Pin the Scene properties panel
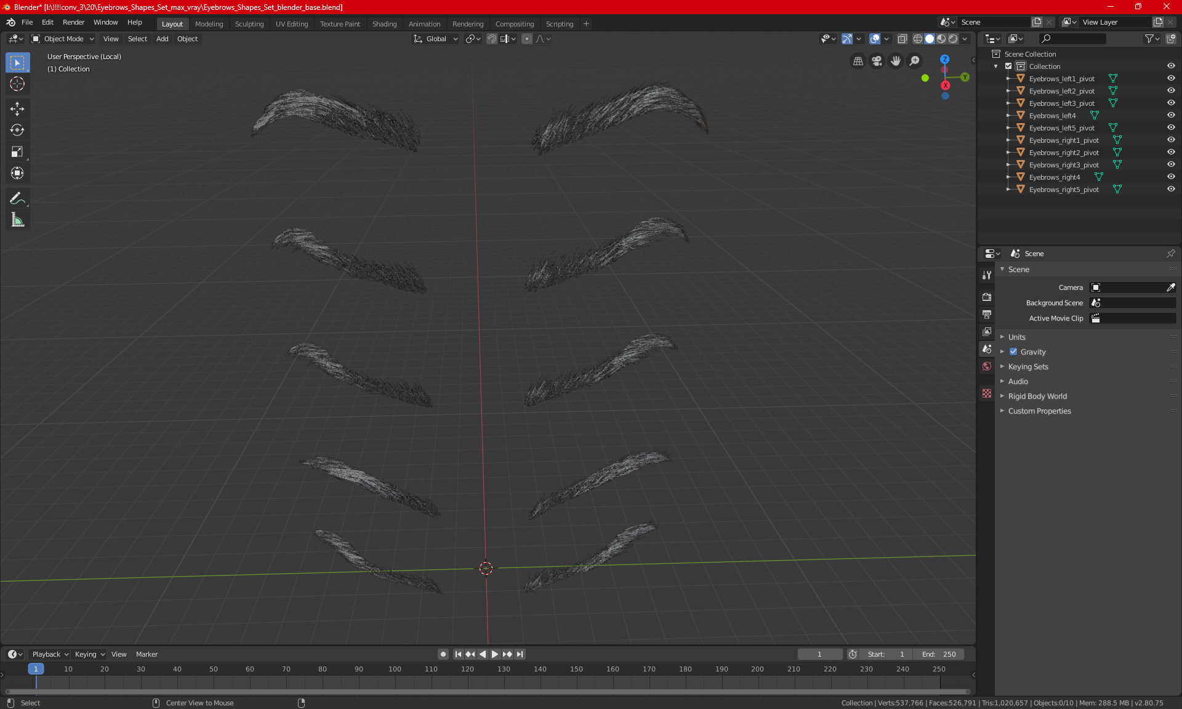 click(x=1170, y=254)
